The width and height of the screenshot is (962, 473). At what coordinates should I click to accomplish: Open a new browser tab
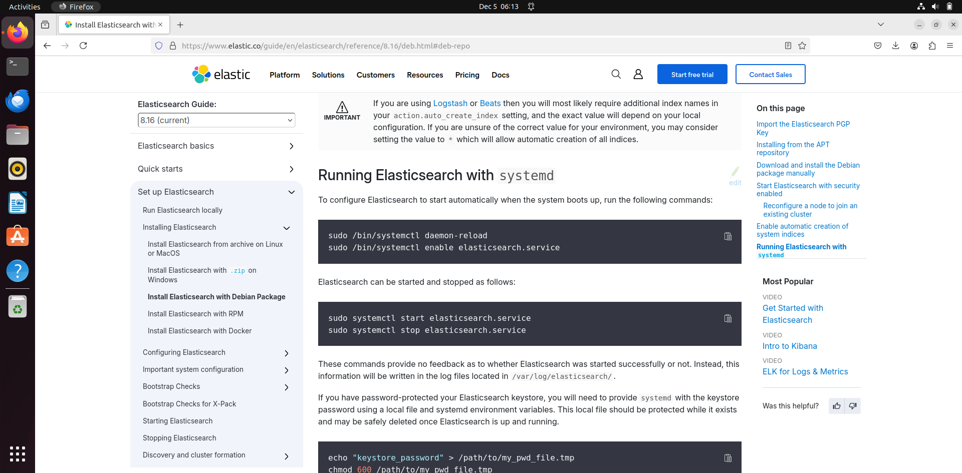180,25
